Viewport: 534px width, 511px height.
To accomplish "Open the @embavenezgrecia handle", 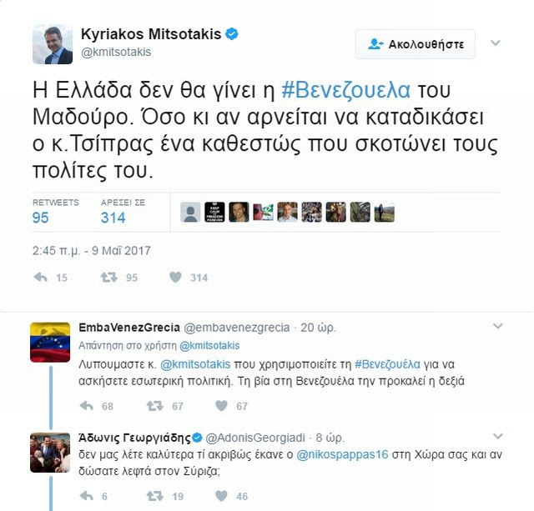I will click(x=237, y=328).
